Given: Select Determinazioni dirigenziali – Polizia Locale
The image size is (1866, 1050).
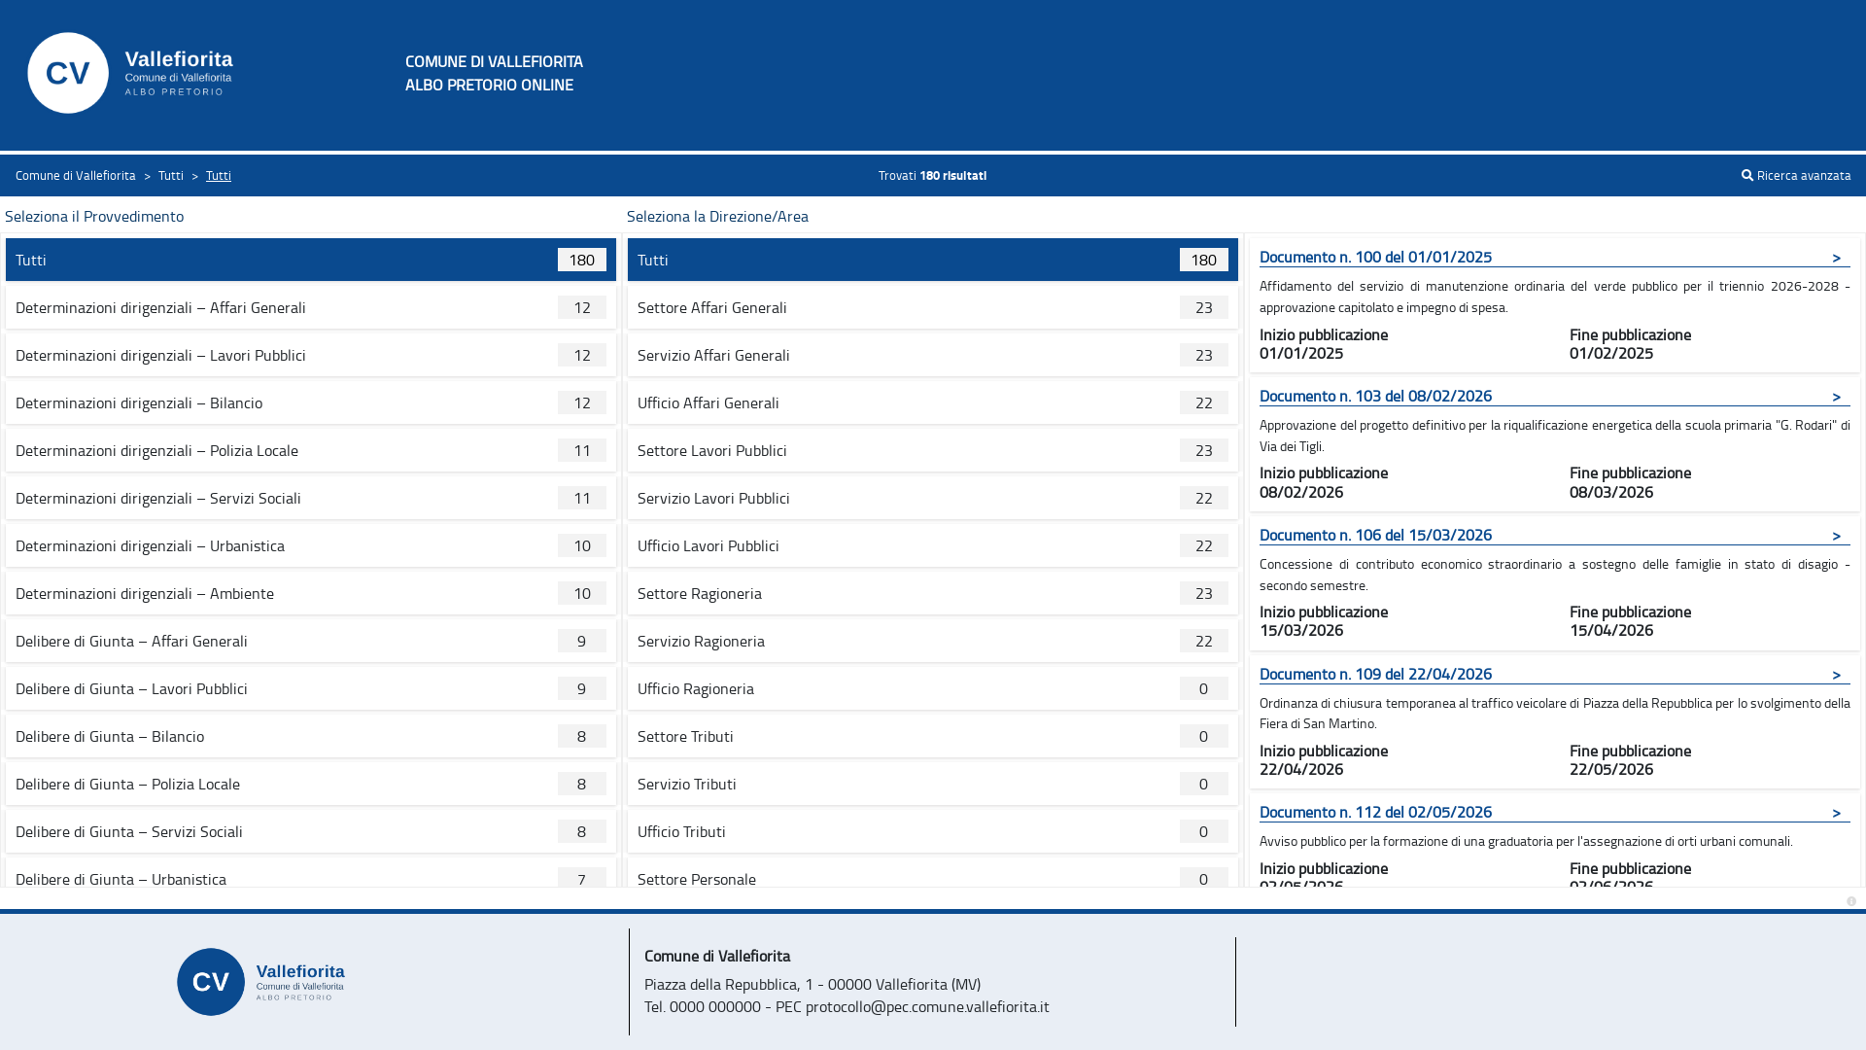Looking at the screenshot, I should pyautogui.click(x=311, y=450).
